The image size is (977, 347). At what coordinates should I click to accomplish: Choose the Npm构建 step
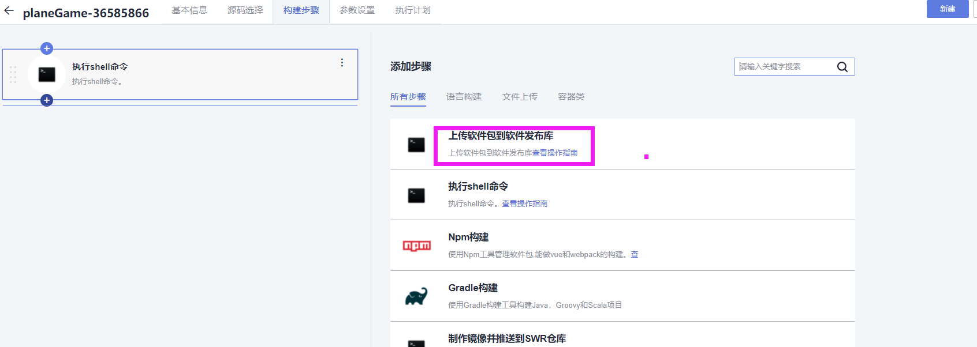click(x=468, y=237)
